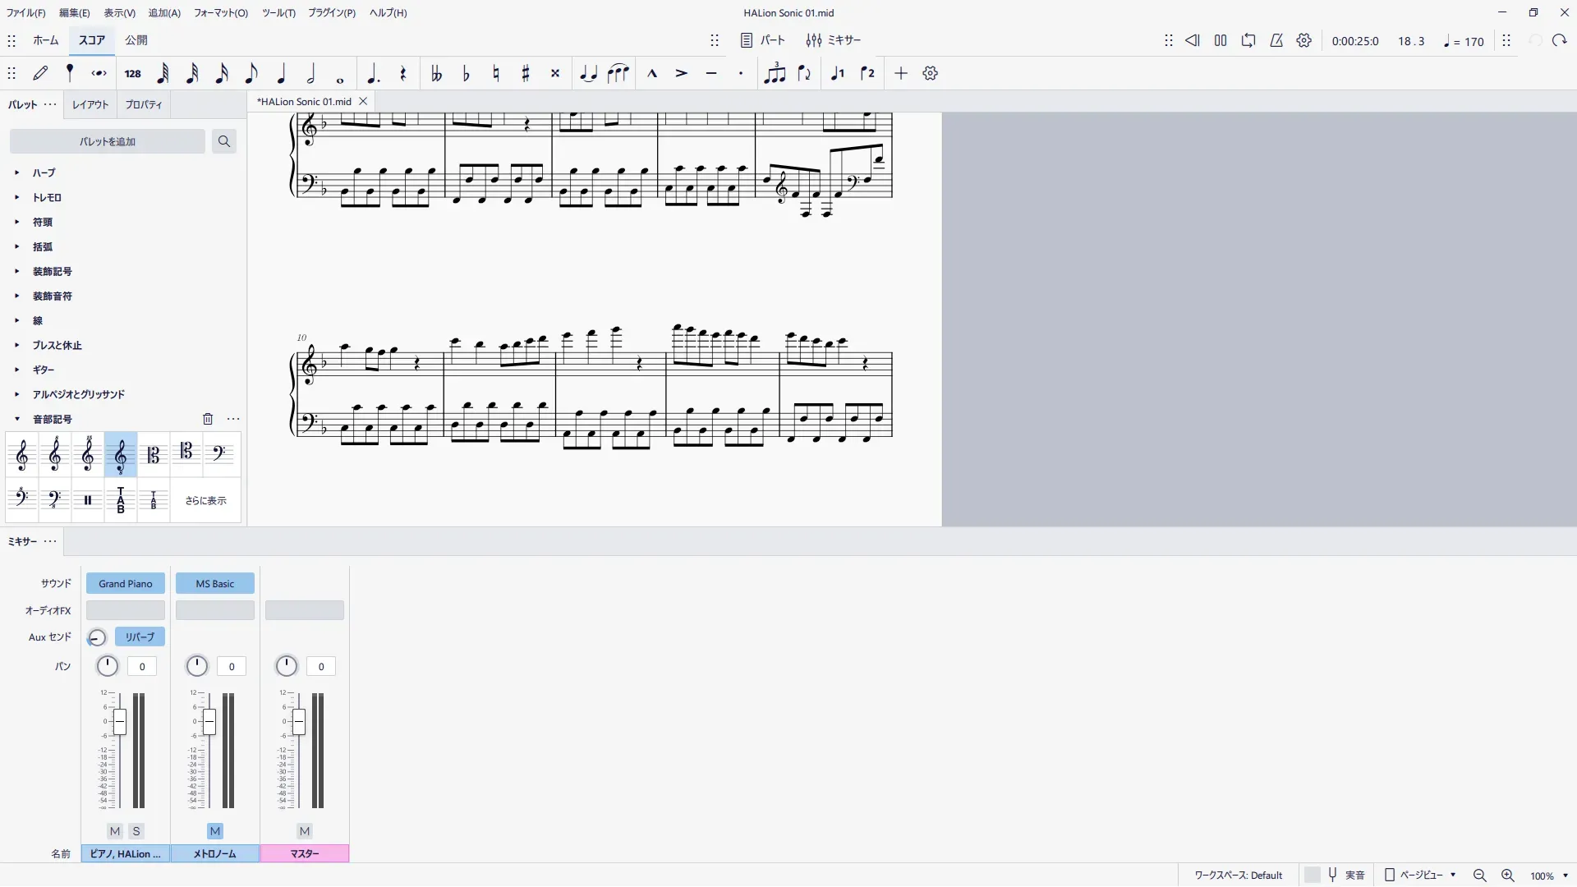The image size is (1577, 887).
Task: Solo the piano channel
Action: pos(136,831)
